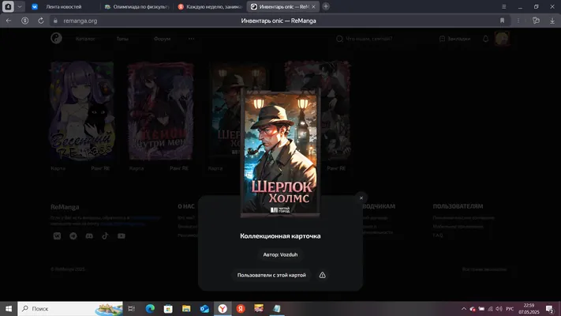Click the Sherlock Holmes card image
The width and height of the screenshot is (561, 316).
click(280, 153)
